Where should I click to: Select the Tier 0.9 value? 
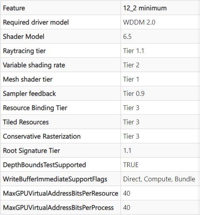point(134,94)
